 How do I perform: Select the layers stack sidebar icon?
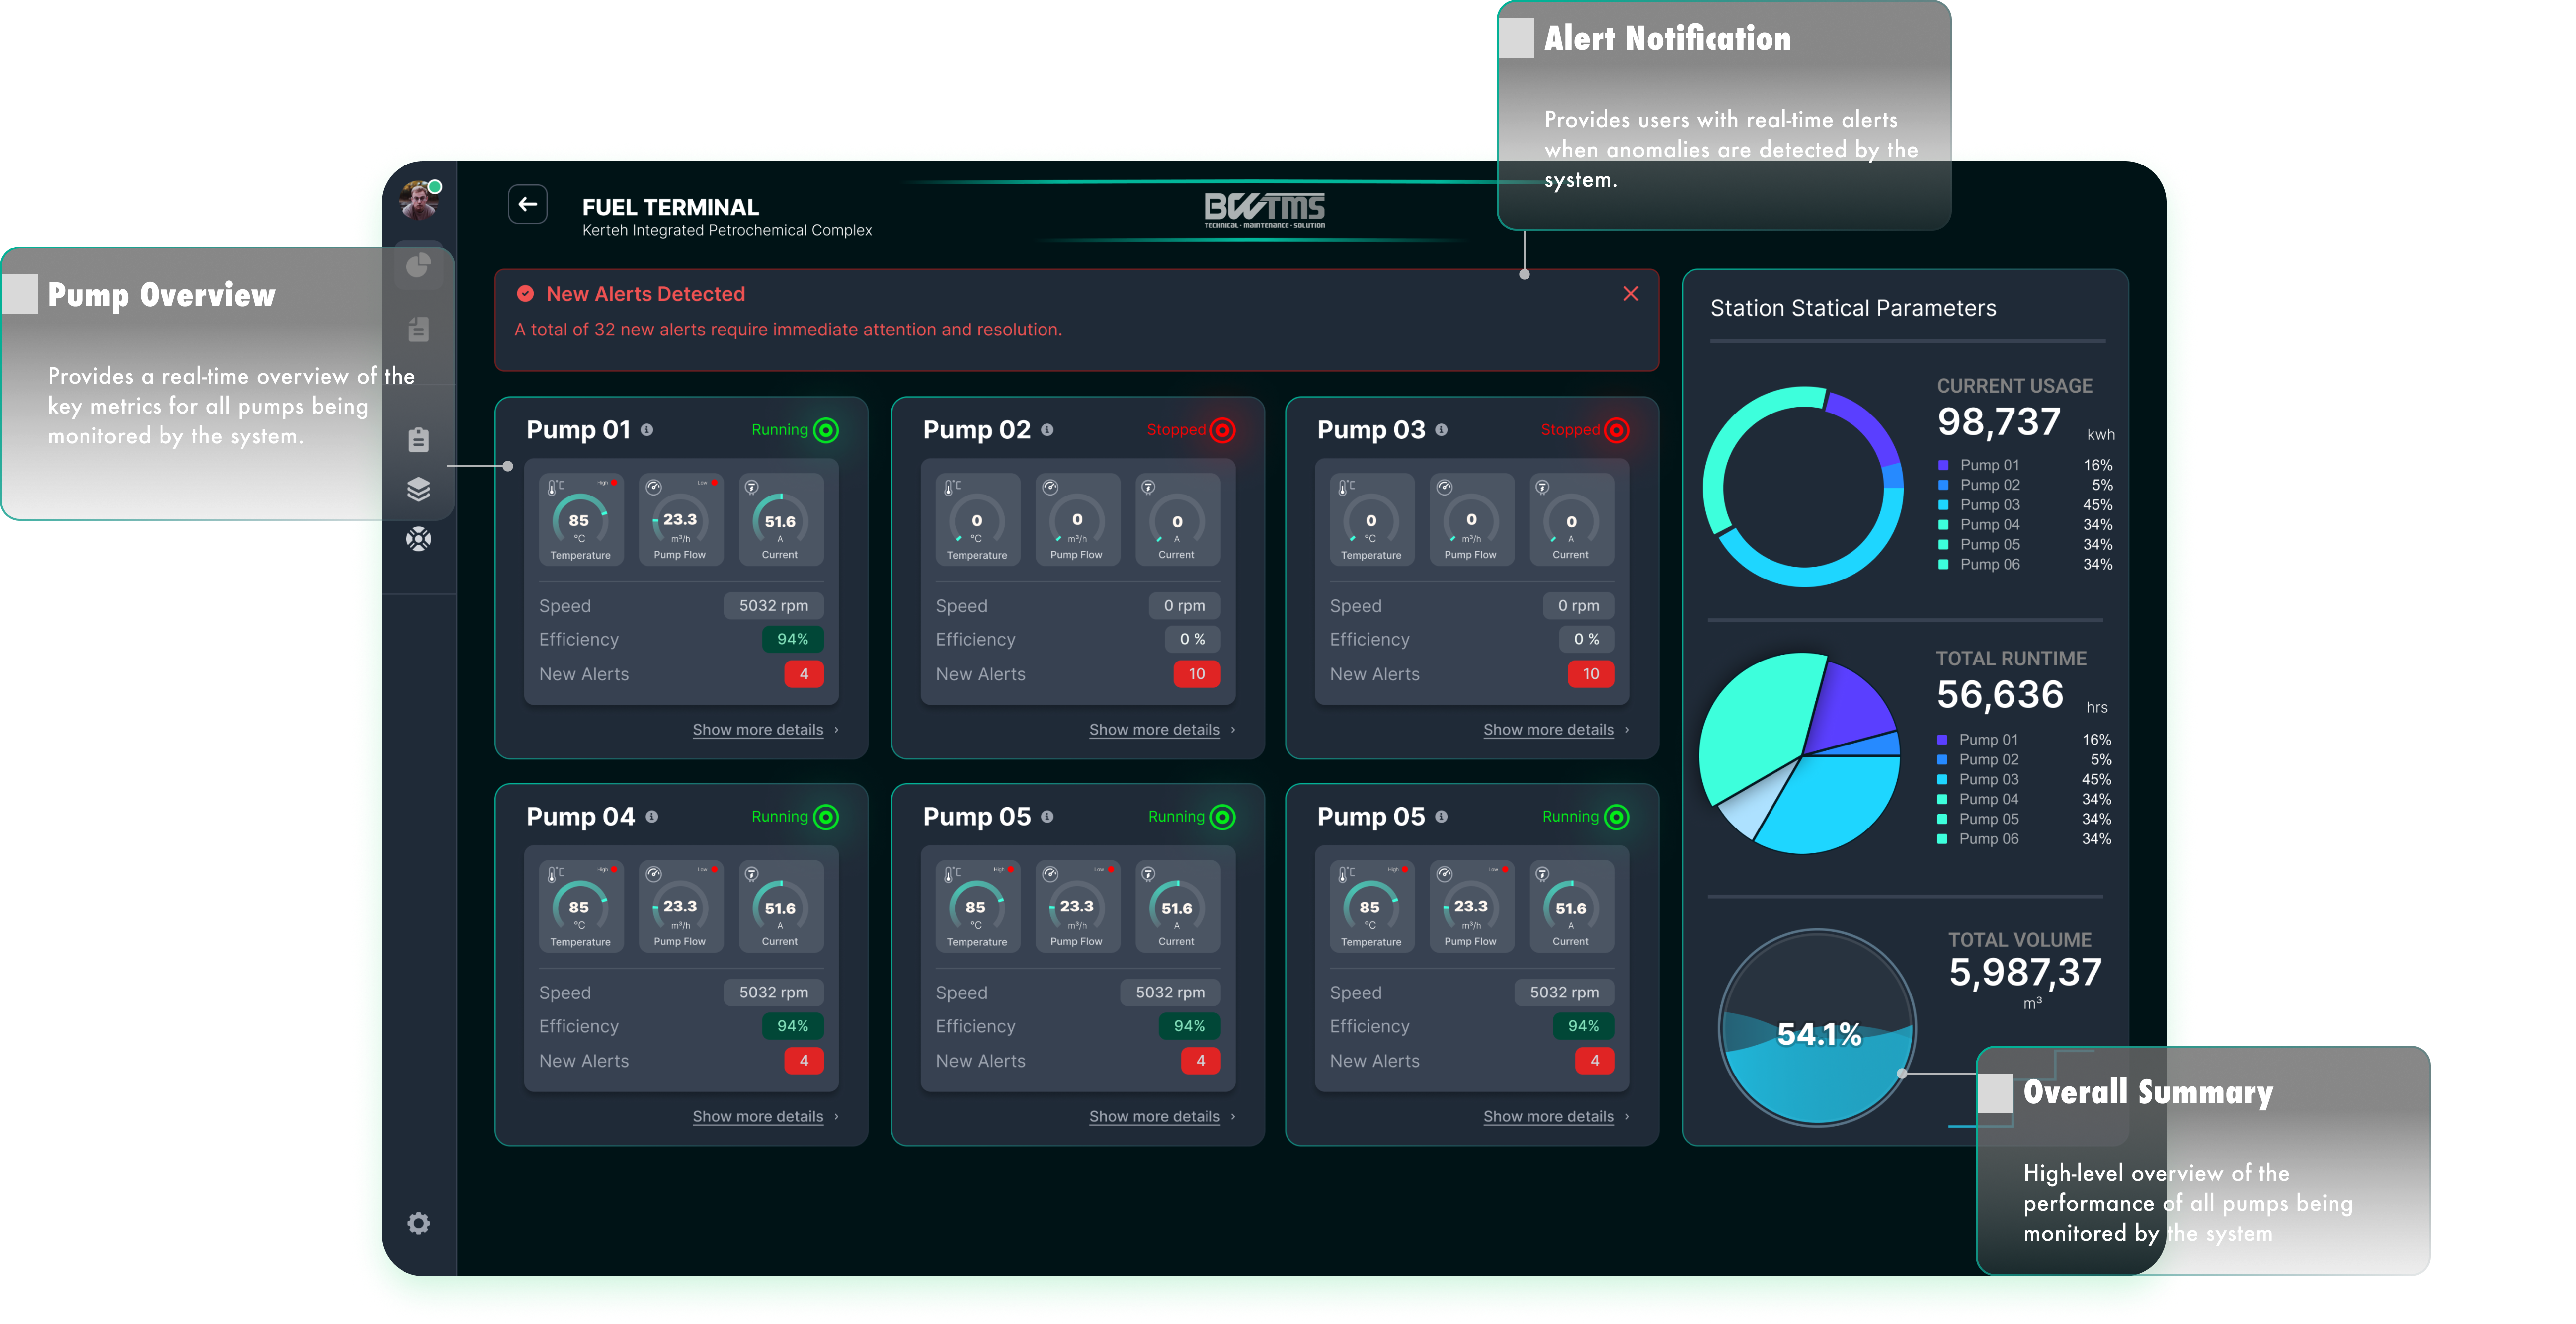[x=419, y=489]
